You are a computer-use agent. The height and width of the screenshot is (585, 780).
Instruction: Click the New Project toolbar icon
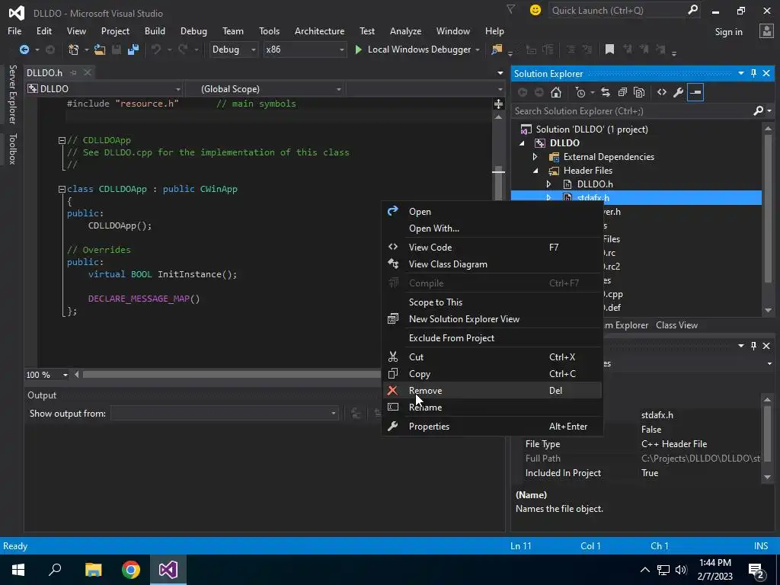tap(74, 50)
